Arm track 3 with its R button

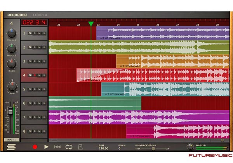tap(35, 61)
